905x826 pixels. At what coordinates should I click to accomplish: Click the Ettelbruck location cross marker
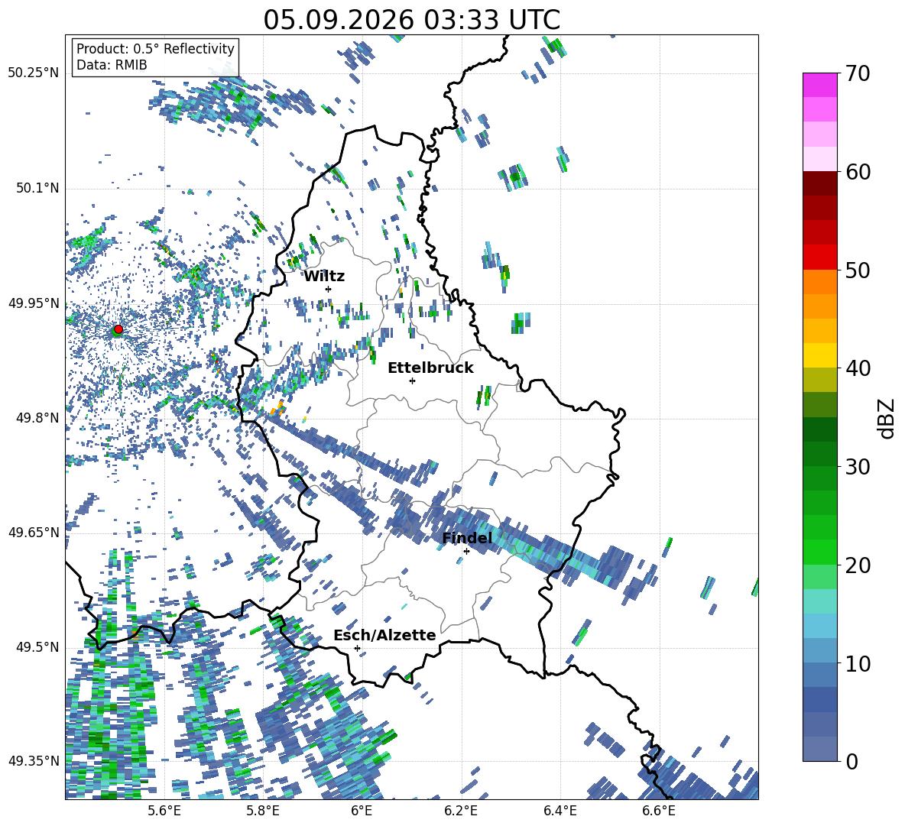tap(412, 381)
